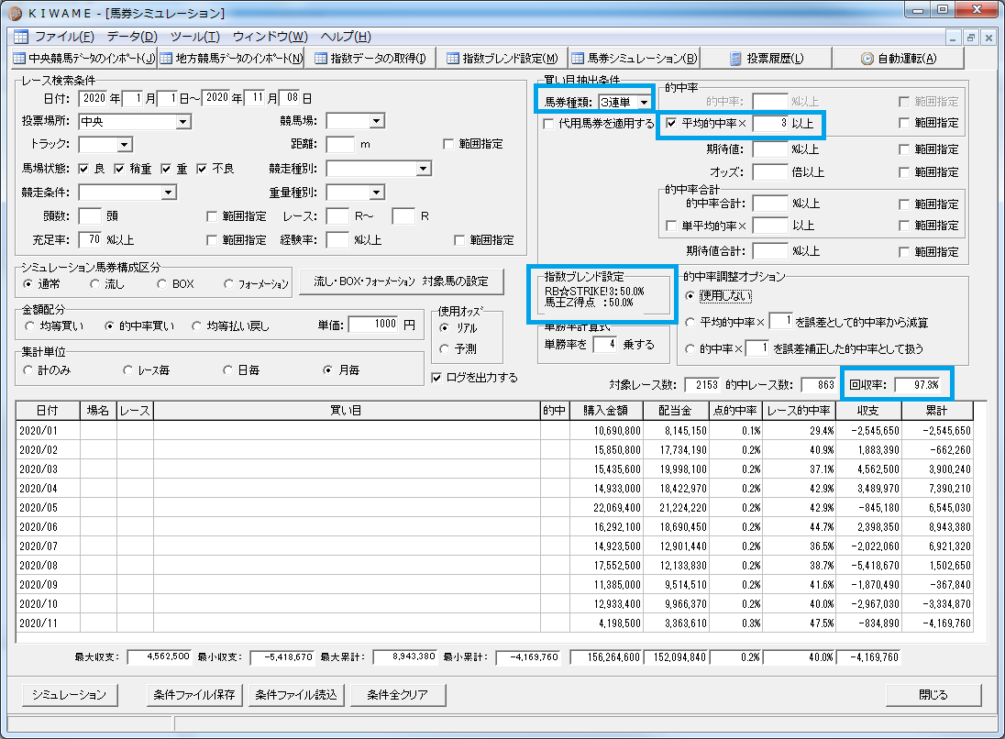Click 中央競馬データのインポート toolbar icon

19,59
